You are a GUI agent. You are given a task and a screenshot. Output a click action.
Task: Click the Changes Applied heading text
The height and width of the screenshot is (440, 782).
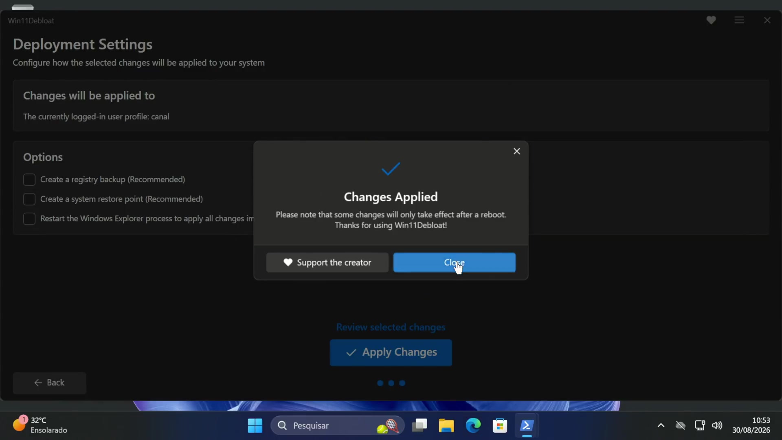tap(391, 197)
